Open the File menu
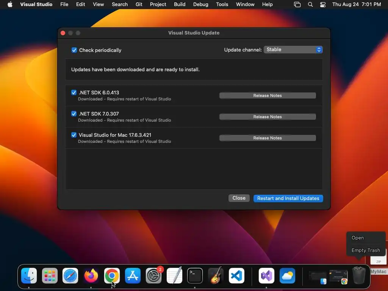388x291 pixels. [x=64, y=4]
